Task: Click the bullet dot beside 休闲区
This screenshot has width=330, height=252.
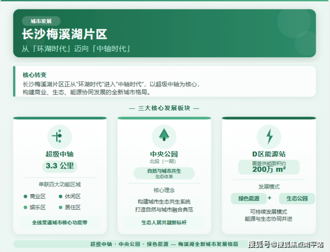Action: pyautogui.click(x=61, y=196)
